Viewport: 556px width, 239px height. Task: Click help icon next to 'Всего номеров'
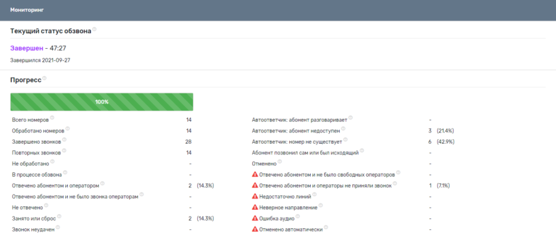tap(52, 118)
